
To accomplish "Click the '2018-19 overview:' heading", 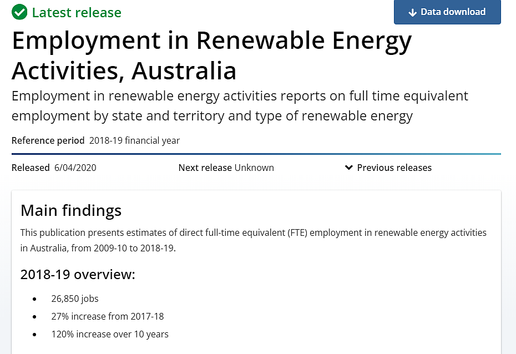I will click(78, 275).
